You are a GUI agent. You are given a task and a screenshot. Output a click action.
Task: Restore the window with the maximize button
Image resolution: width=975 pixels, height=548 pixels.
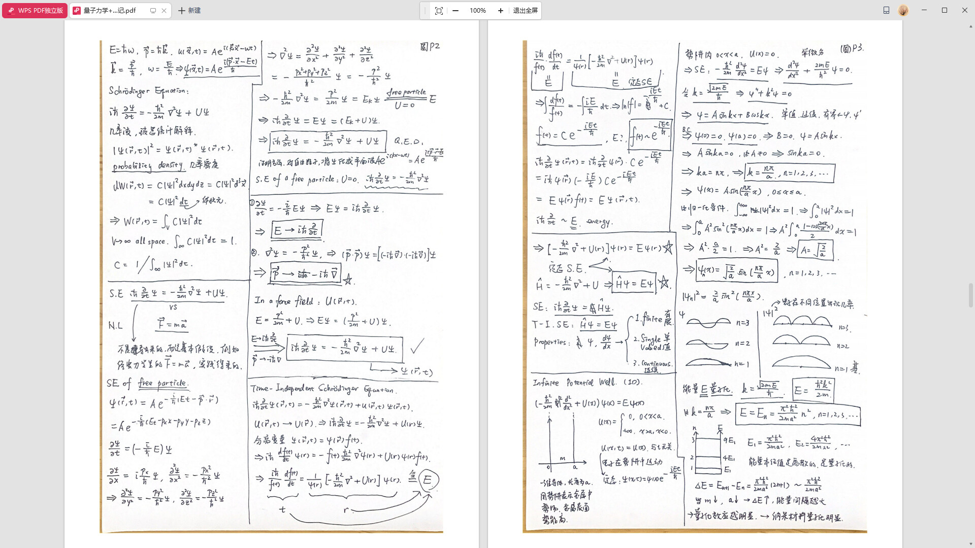coord(945,10)
